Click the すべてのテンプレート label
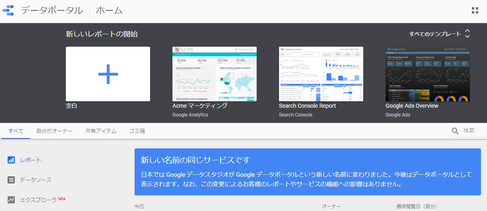The height and width of the screenshot is (211, 487). tap(435, 34)
